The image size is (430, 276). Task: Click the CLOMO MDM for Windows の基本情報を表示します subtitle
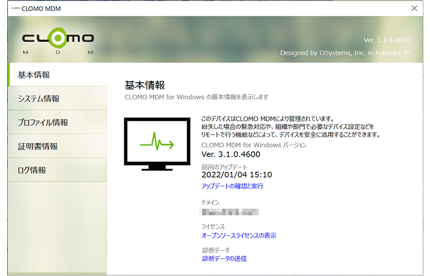(196, 97)
